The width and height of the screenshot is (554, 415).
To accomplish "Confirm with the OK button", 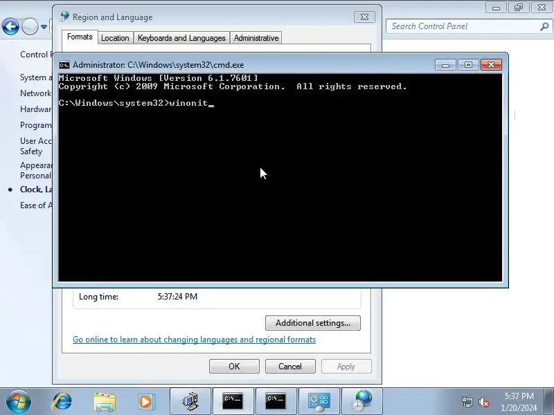I will tap(234, 367).
